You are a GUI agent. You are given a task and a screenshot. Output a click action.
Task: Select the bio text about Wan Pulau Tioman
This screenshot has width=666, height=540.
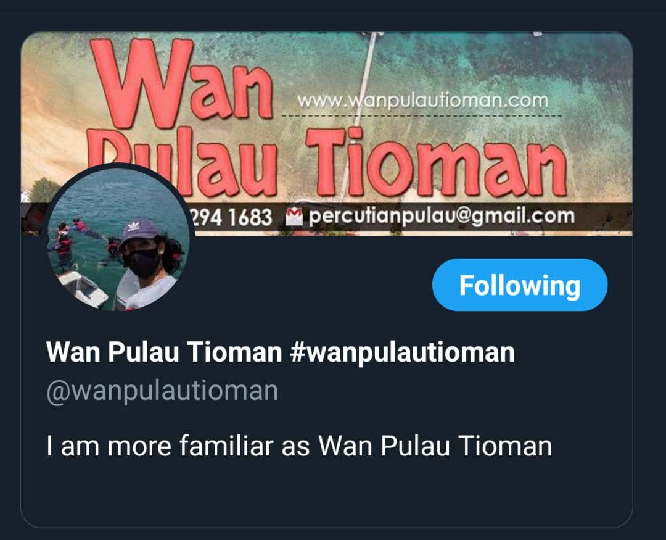[x=299, y=446]
